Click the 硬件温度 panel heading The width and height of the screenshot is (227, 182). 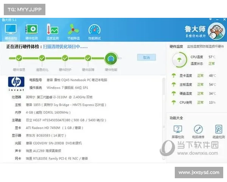[x=176, y=46]
